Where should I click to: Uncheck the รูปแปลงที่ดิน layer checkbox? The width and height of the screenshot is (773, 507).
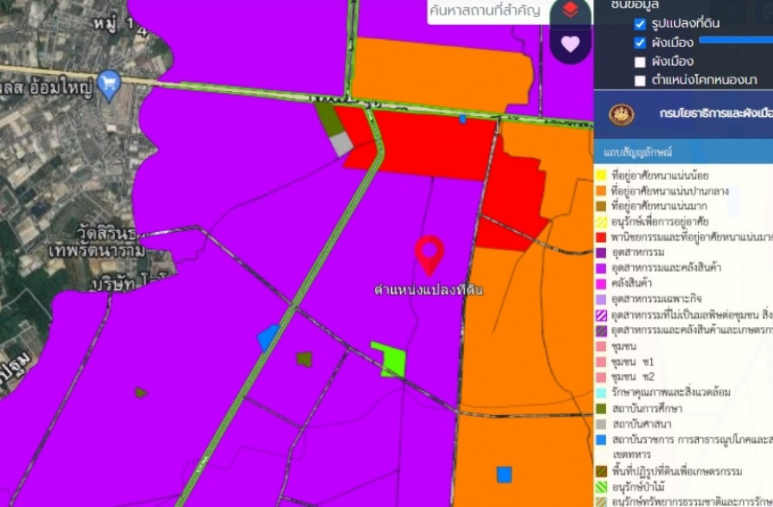tap(639, 24)
